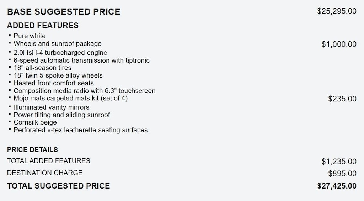Select the 2.0l tsi turbocharged engine item
Image resolution: width=364 pixels, height=201 pixels.
pyautogui.click(x=60, y=53)
